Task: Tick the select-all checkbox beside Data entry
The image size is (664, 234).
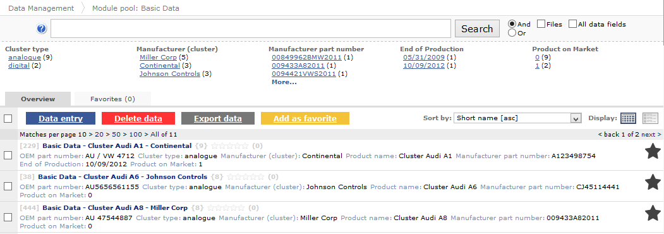Action: click(8, 118)
